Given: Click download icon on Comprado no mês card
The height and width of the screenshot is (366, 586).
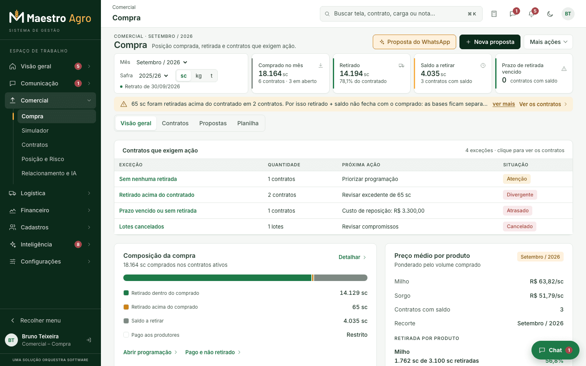Looking at the screenshot, I should [x=321, y=65].
